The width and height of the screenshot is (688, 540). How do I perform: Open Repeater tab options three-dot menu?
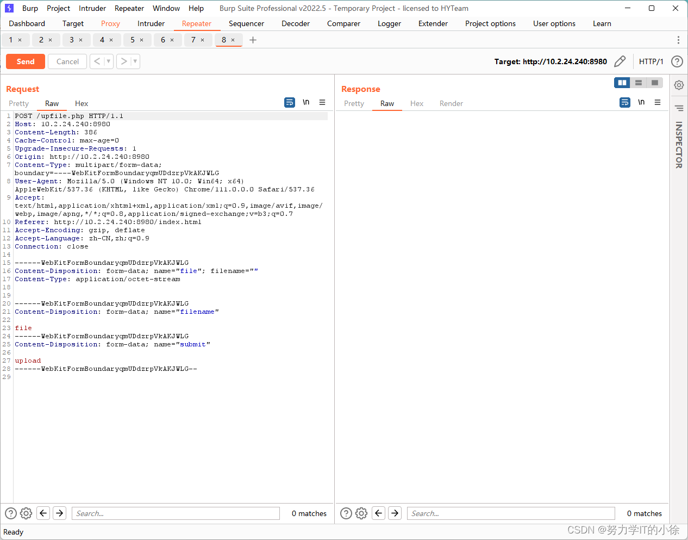678,40
